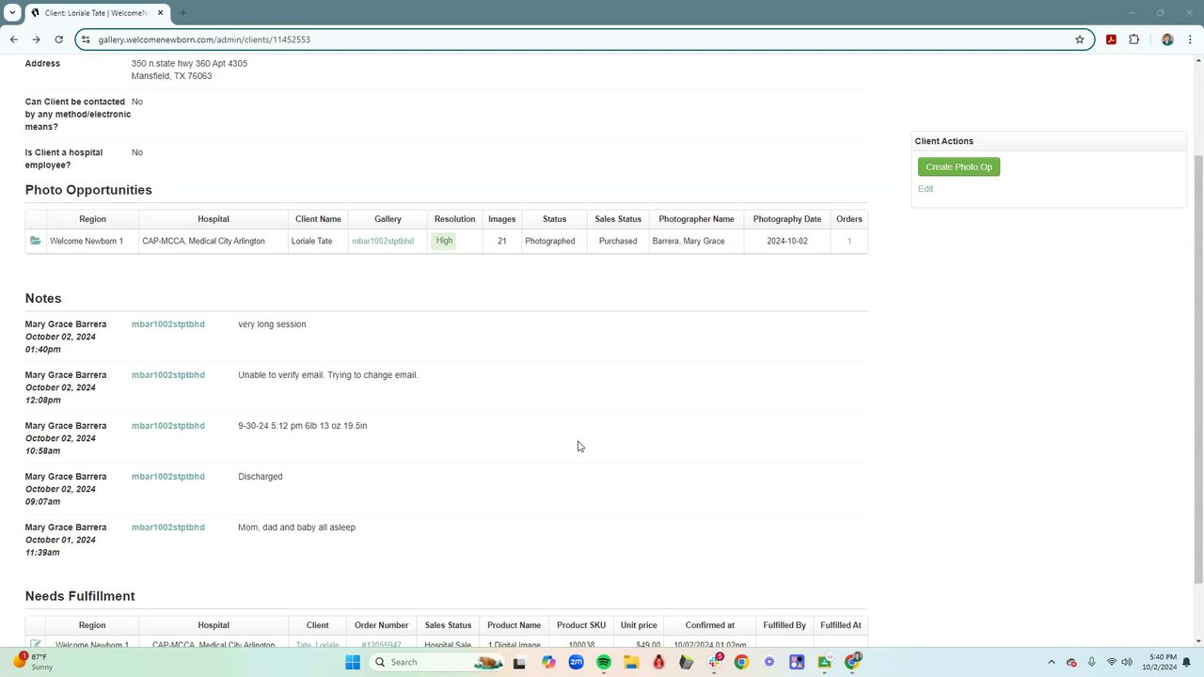This screenshot has height=677, width=1204.
Task: Open the Chrome profile avatar
Action: coord(1167,39)
